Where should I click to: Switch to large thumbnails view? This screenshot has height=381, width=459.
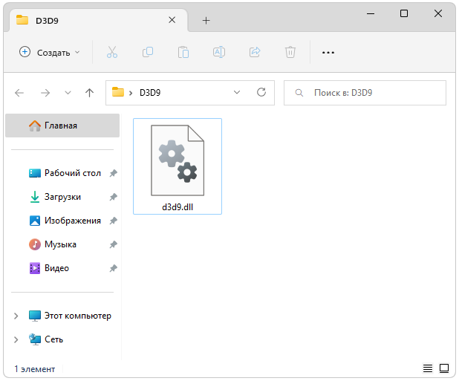point(444,368)
